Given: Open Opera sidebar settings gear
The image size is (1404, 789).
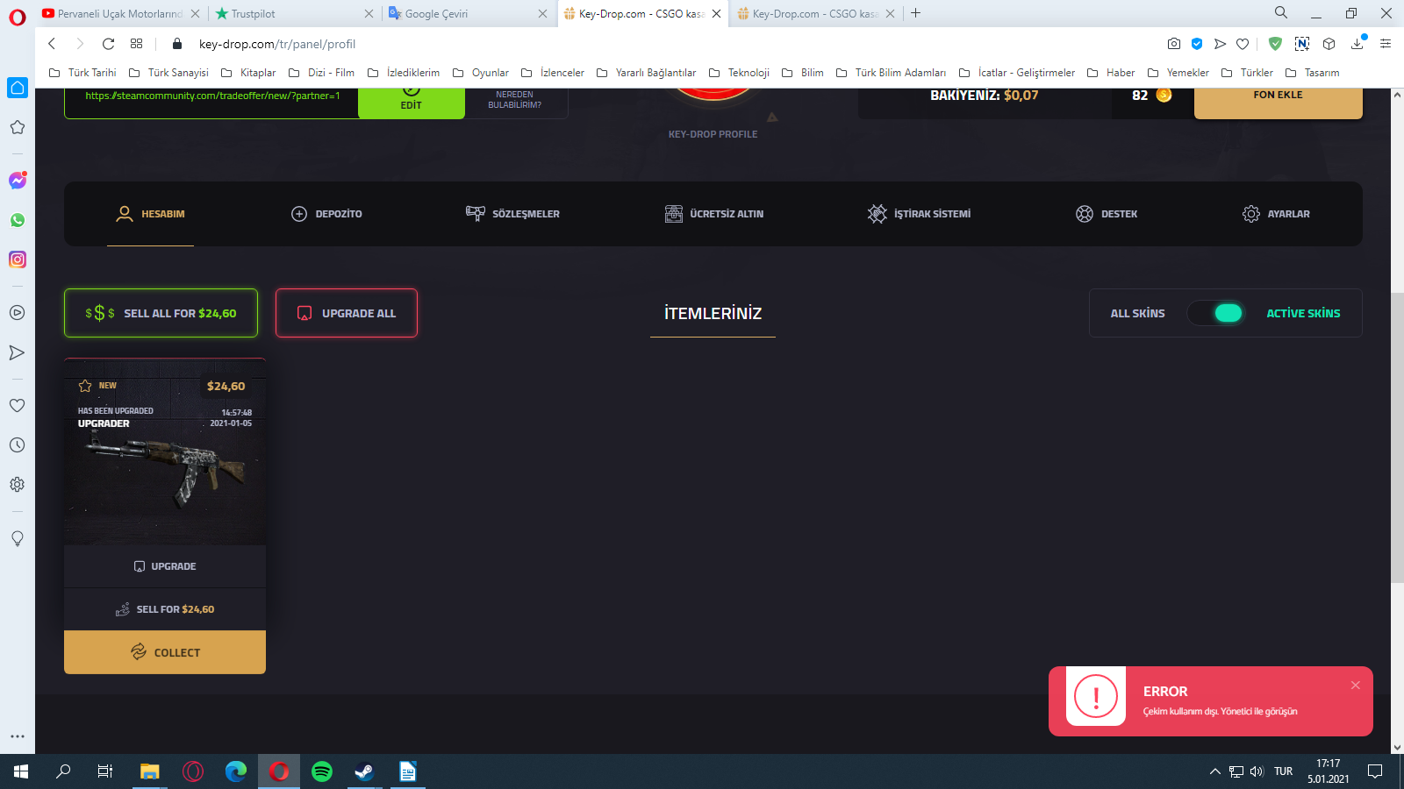Looking at the screenshot, I should 17,485.
